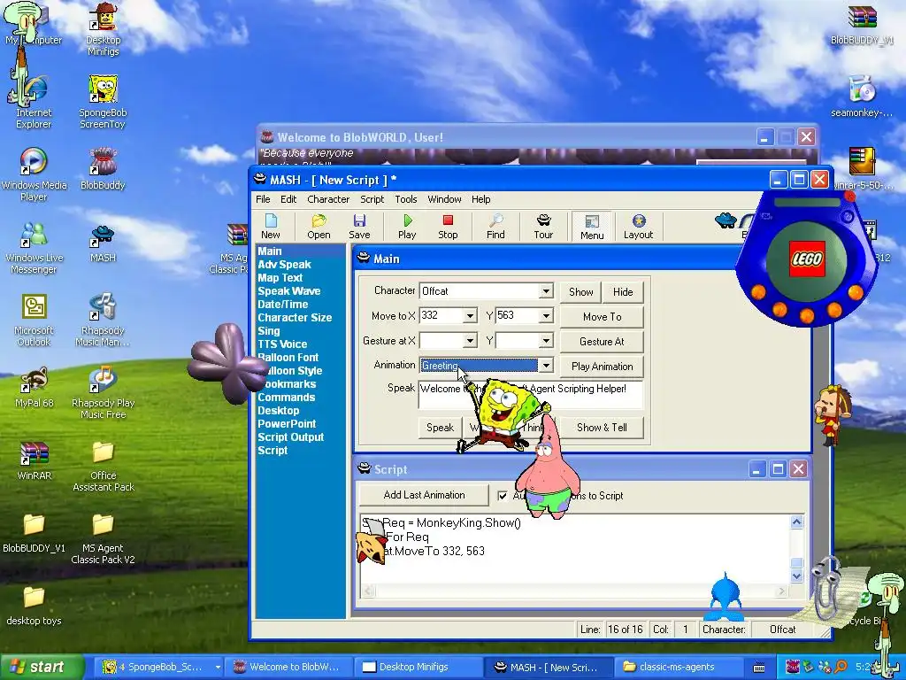Select the Windows Media Player desktop icon
906x680 pixels.
34,174
